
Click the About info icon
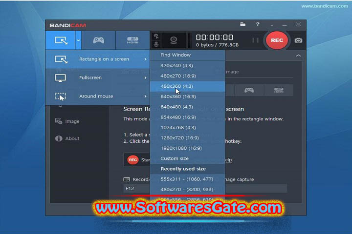click(x=59, y=138)
